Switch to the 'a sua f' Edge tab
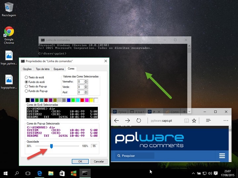Image resolution: width=238 pixels, height=178 pixels. (x=137, y=112)
